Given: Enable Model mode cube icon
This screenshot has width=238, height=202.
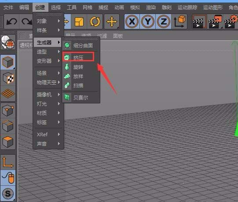Looking at the screenshot, I should click(x=8, y=62).
